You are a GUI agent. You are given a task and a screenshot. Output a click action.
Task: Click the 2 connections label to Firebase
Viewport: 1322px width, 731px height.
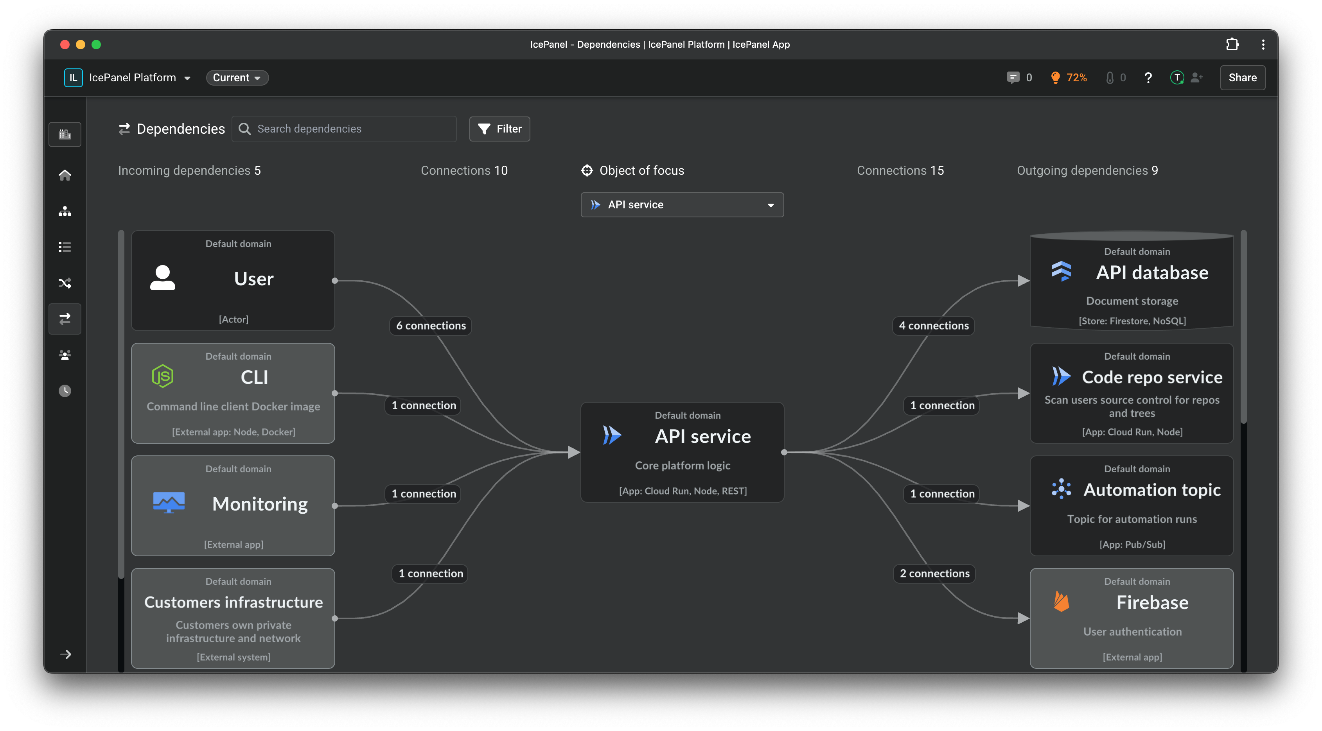[x=934, y=573]
